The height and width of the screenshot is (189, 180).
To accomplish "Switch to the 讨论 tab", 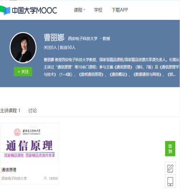I will coord(32,111).
